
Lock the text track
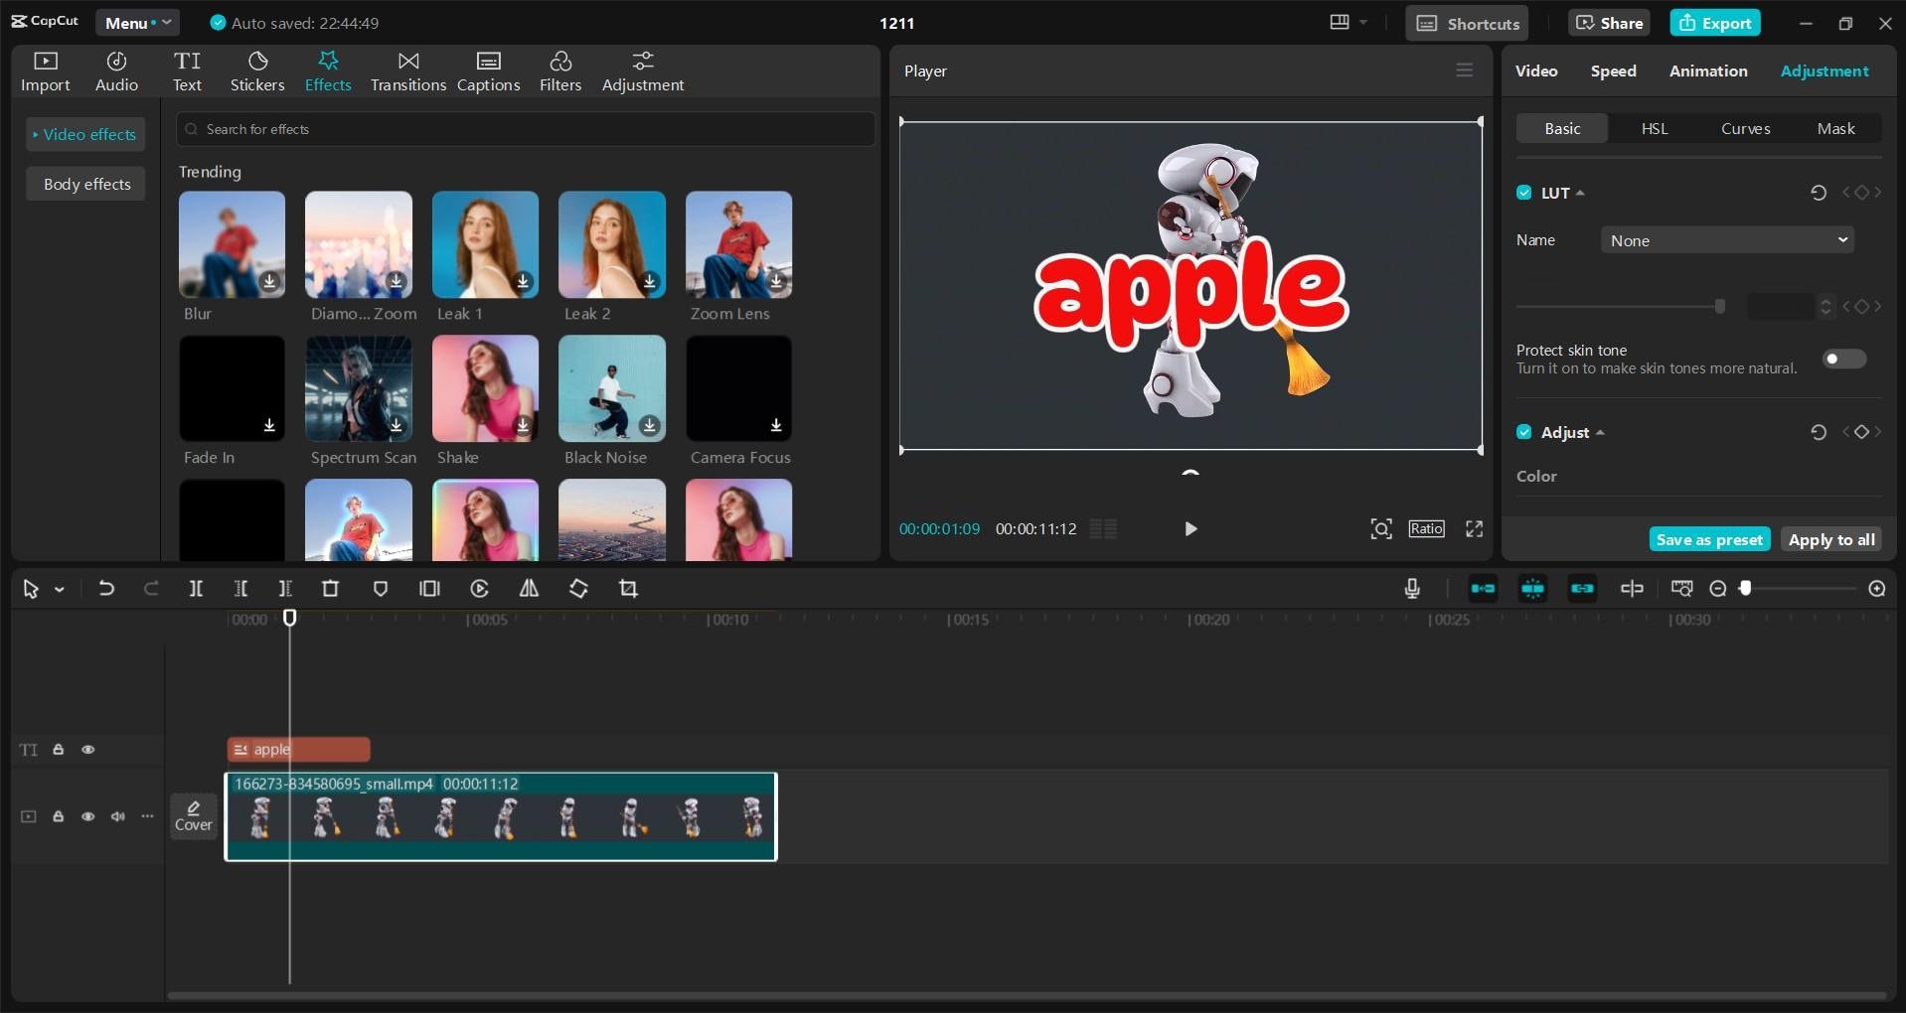(59, 750)
